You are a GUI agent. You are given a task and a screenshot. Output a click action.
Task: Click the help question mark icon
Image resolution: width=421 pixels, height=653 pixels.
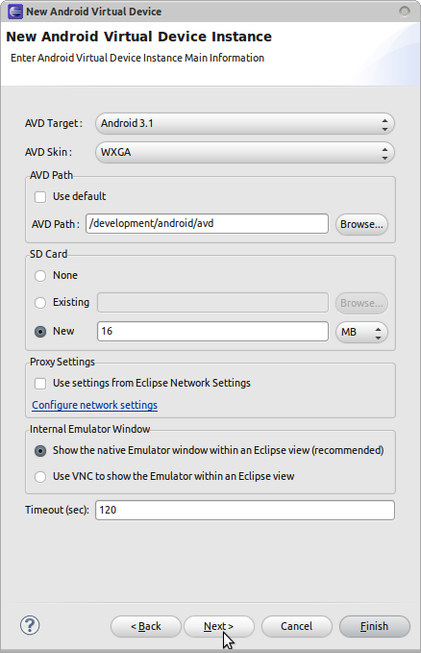[30, 625]
